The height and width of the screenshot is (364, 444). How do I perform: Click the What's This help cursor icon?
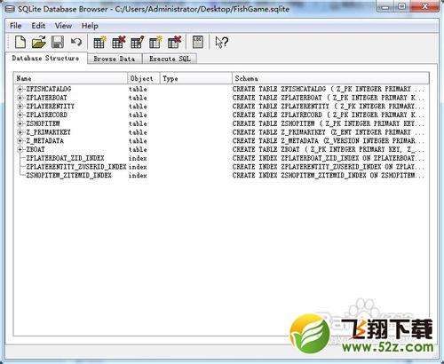point(221,42)
